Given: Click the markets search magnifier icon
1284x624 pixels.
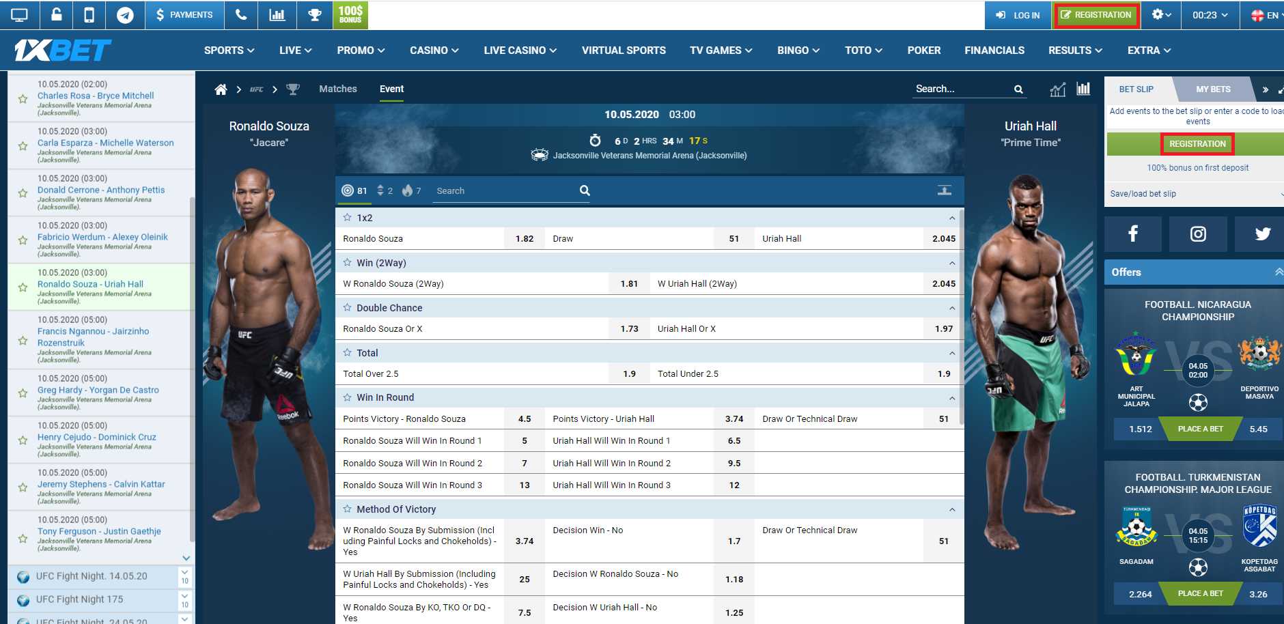Looking at the screenshot, I should point(585,190).
